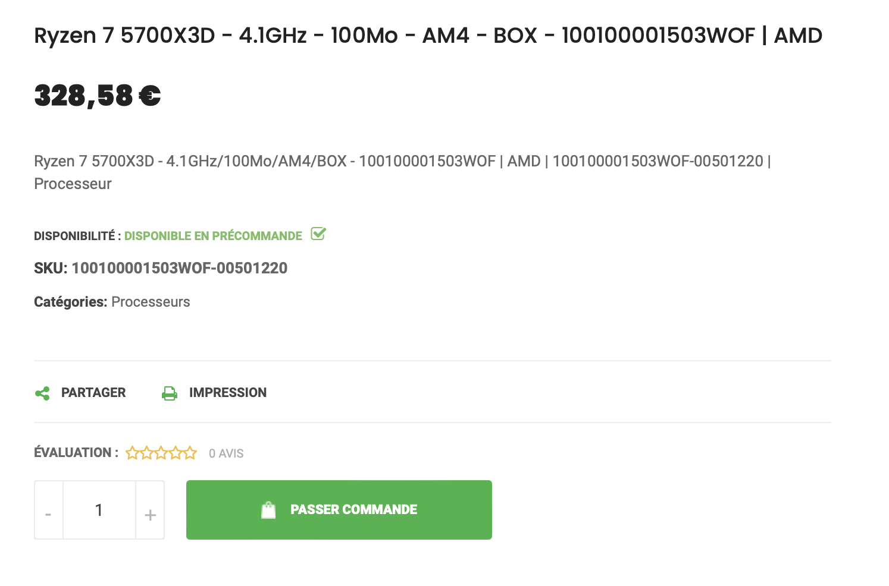Click the PASSER COMMANDE button
The height and width of the screenshot is (586, 889).
(x=339, y=509)
